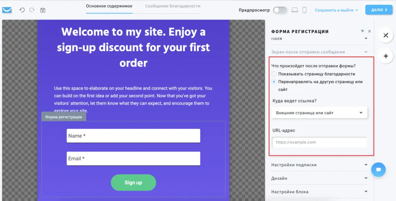Image resolution: width=396 pixels, height=201 pixels.
Task: Click the ДАЛЕЕ button
Action: (379, 10)
